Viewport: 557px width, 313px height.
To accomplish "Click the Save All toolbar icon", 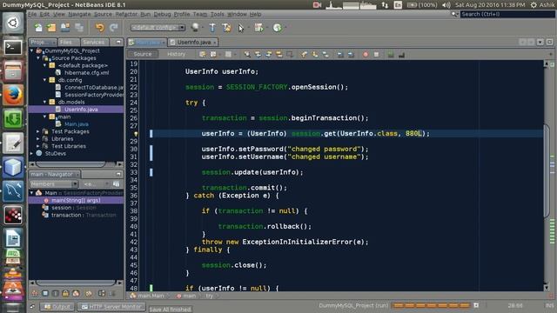I will tap(79, 28).
